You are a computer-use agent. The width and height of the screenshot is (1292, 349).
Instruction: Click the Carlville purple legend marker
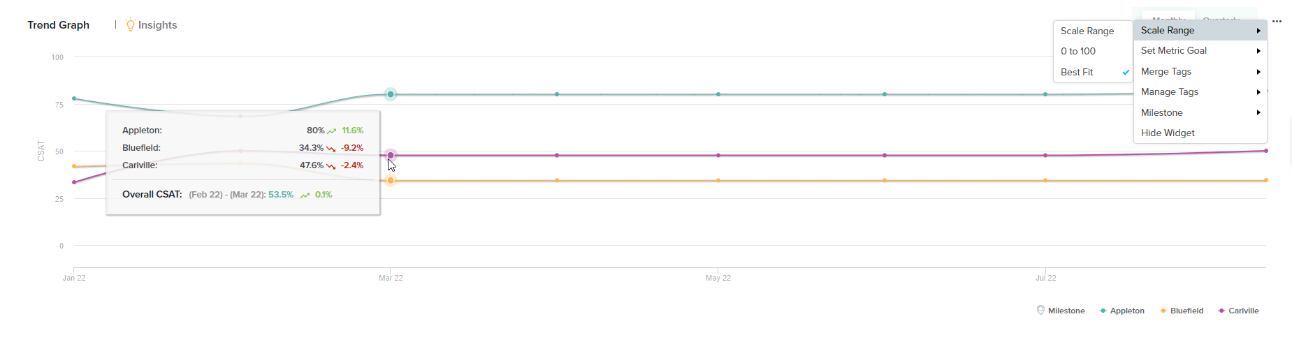click(1221, 311)
